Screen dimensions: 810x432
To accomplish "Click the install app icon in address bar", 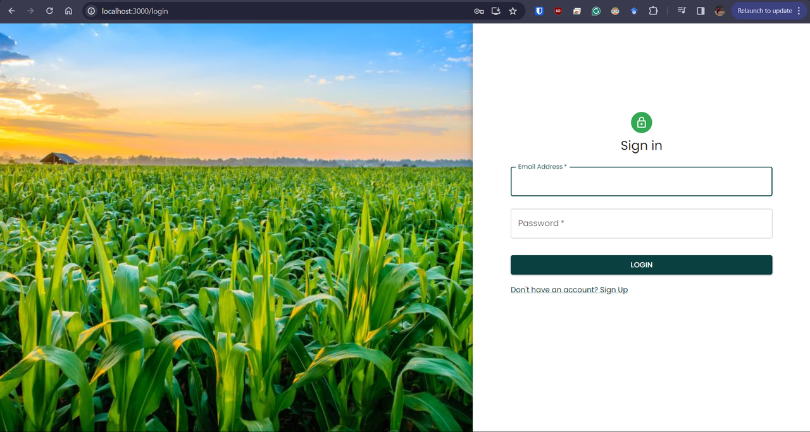I will click(x=496, y=11).
